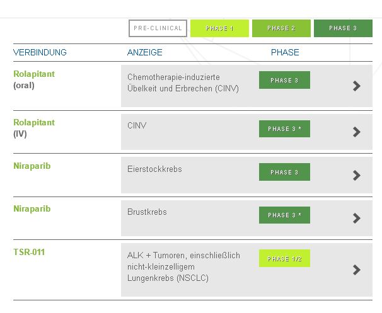Click the VERBINDUNG column header
The image size is (382, 313).
(40, 52)
